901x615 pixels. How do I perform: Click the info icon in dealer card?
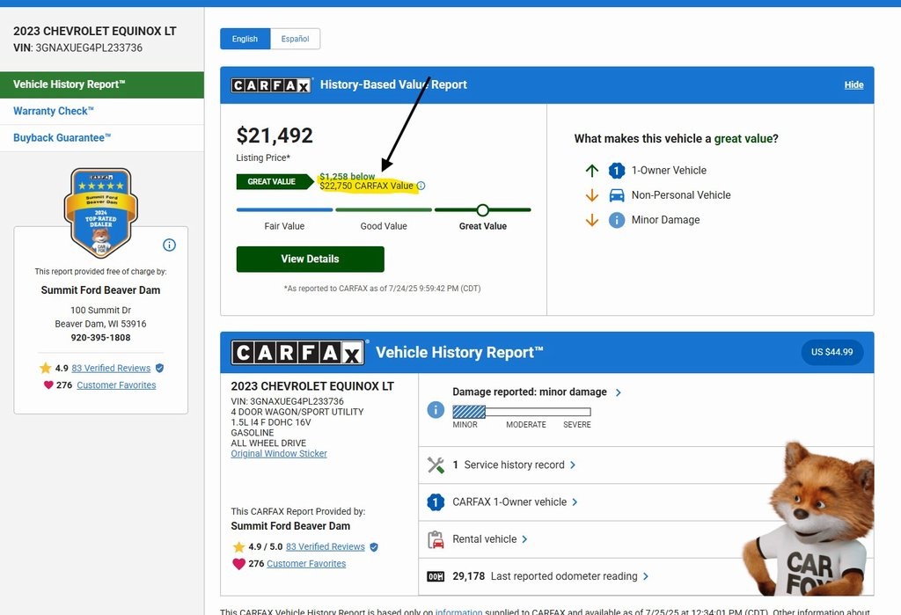(x=169, y=245)
